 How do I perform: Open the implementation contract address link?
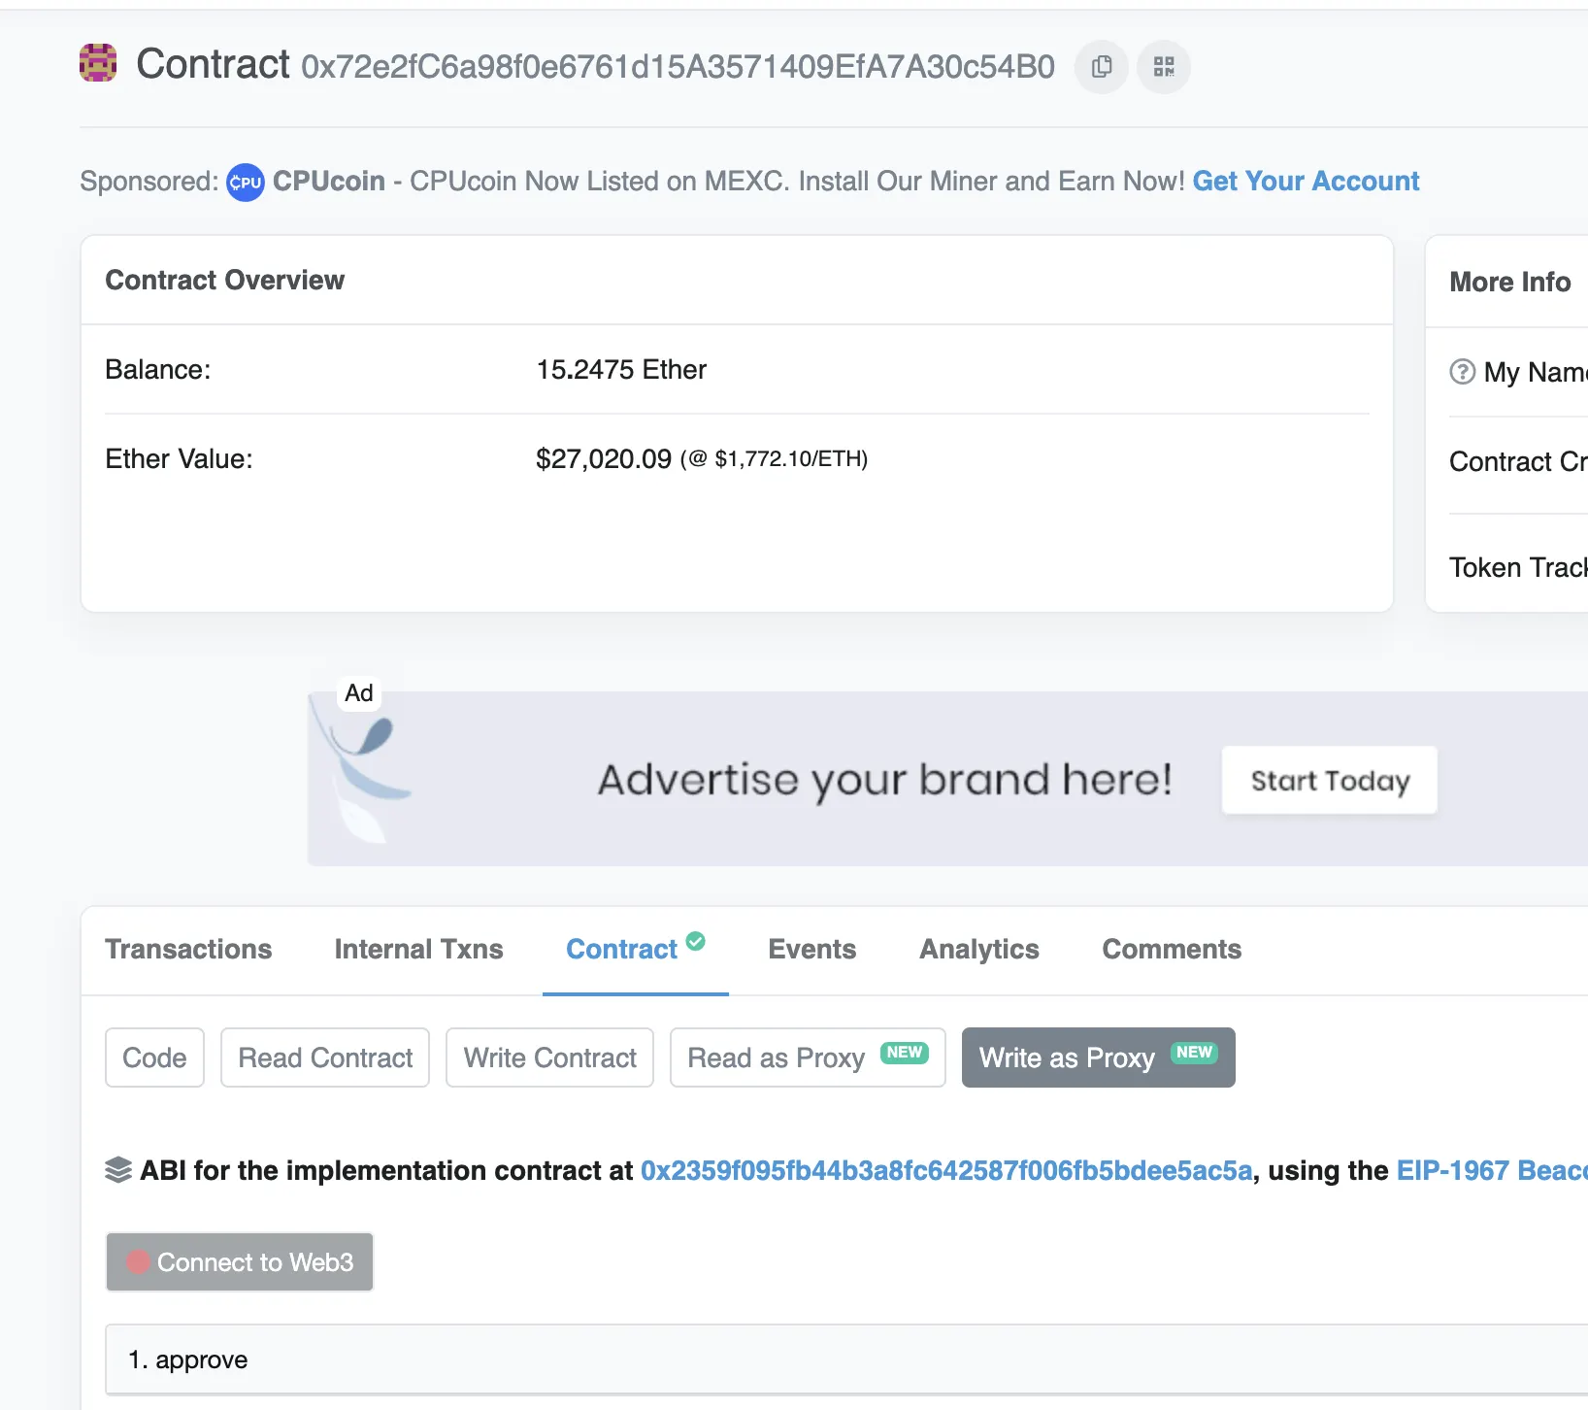tap(945, 1170)
